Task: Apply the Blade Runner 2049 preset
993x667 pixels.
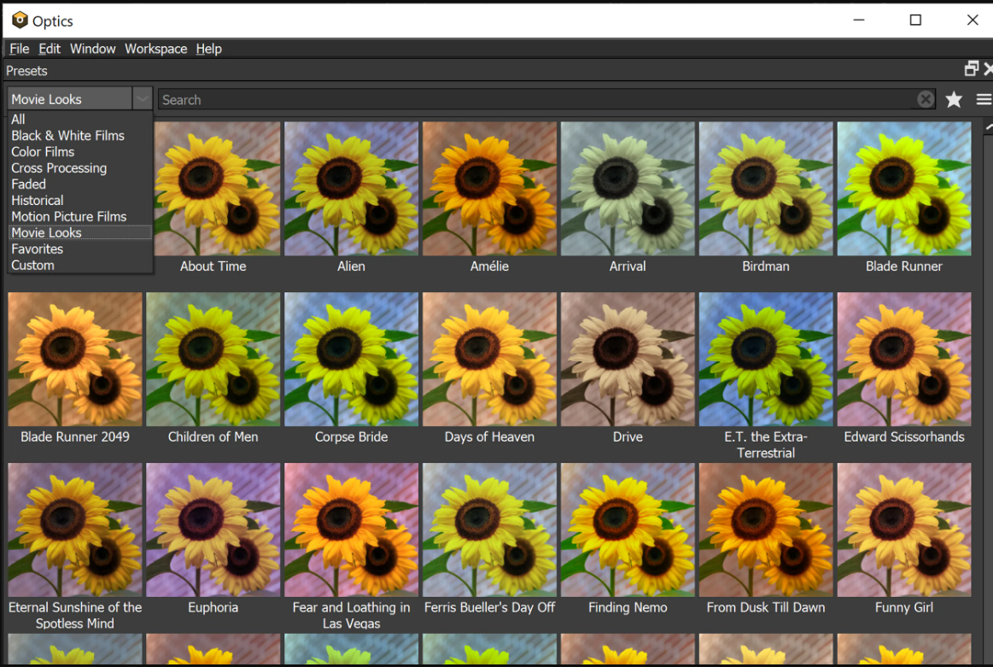Action: (x=75, y=360)
